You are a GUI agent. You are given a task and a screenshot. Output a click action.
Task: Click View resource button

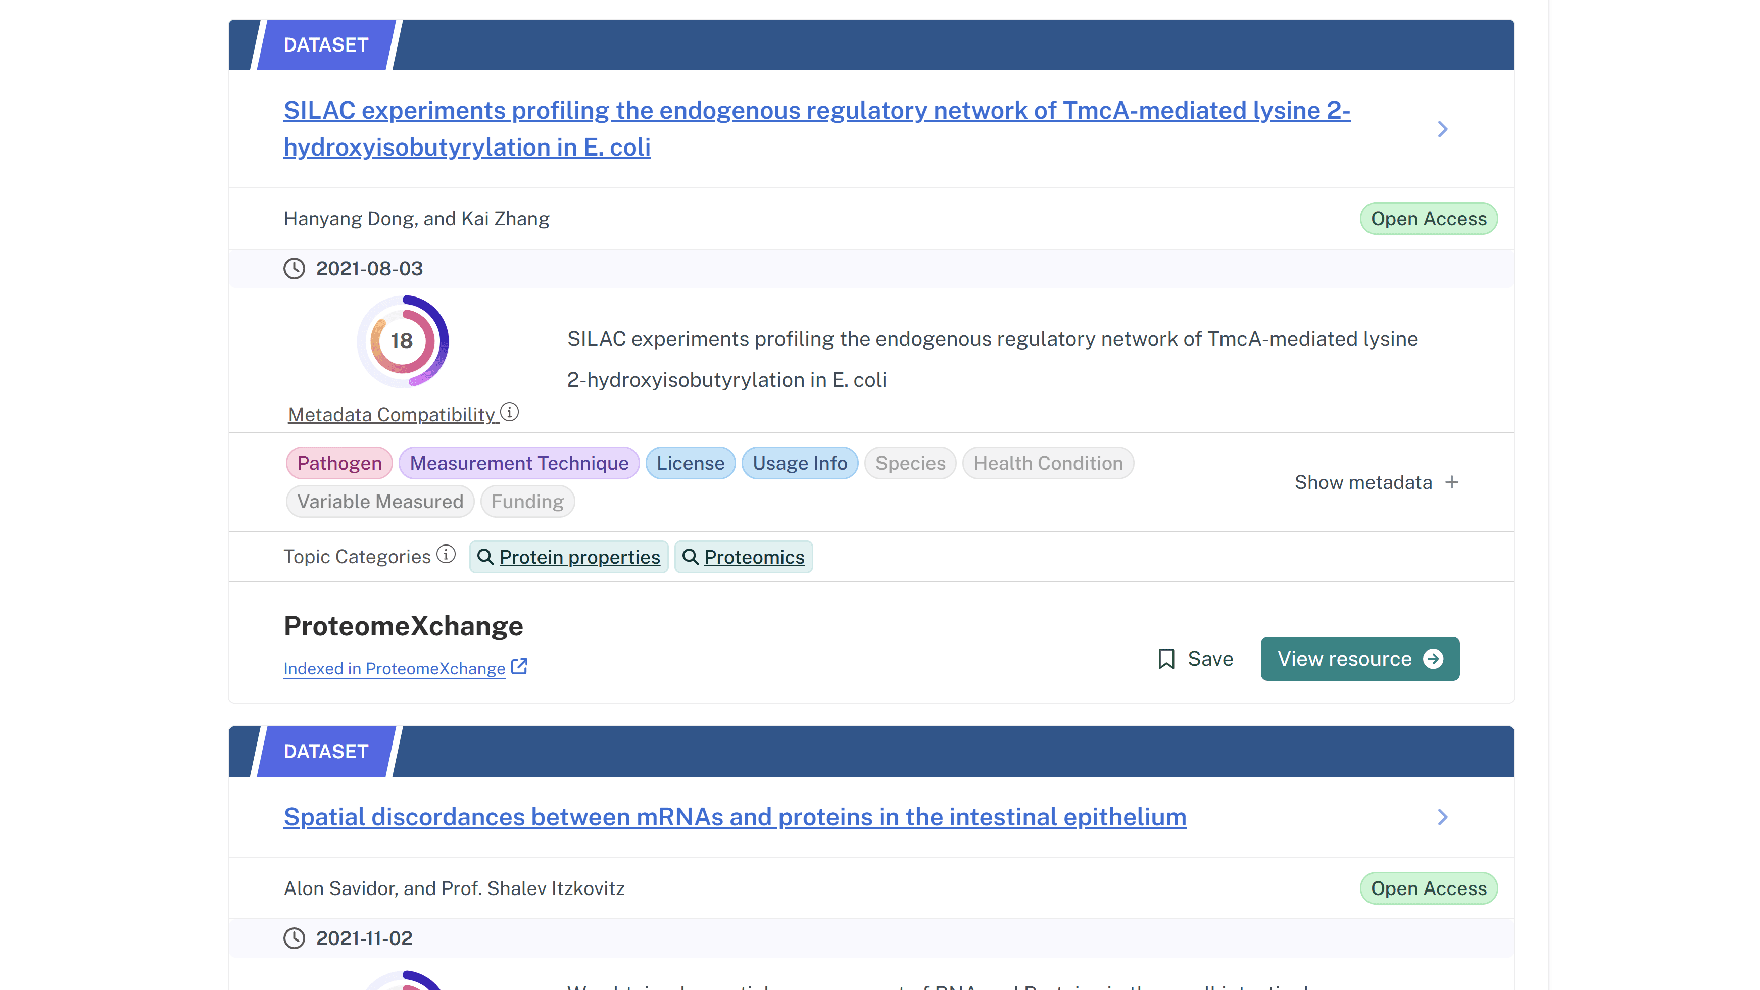click(1359, 659)
